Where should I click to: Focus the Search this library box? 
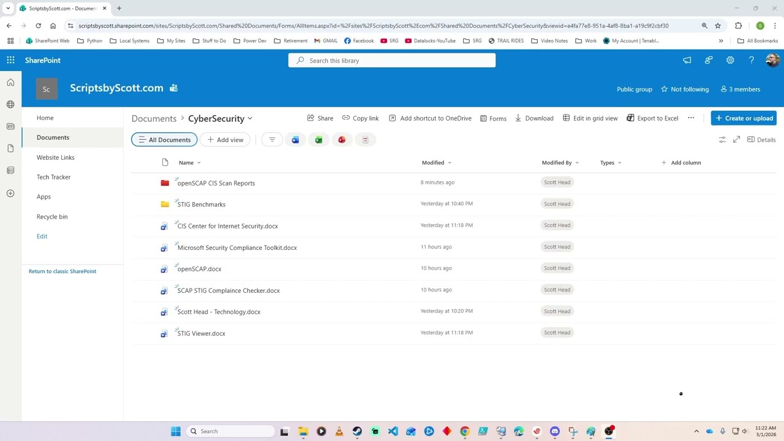pyautogui.click(x=392, y=61)
